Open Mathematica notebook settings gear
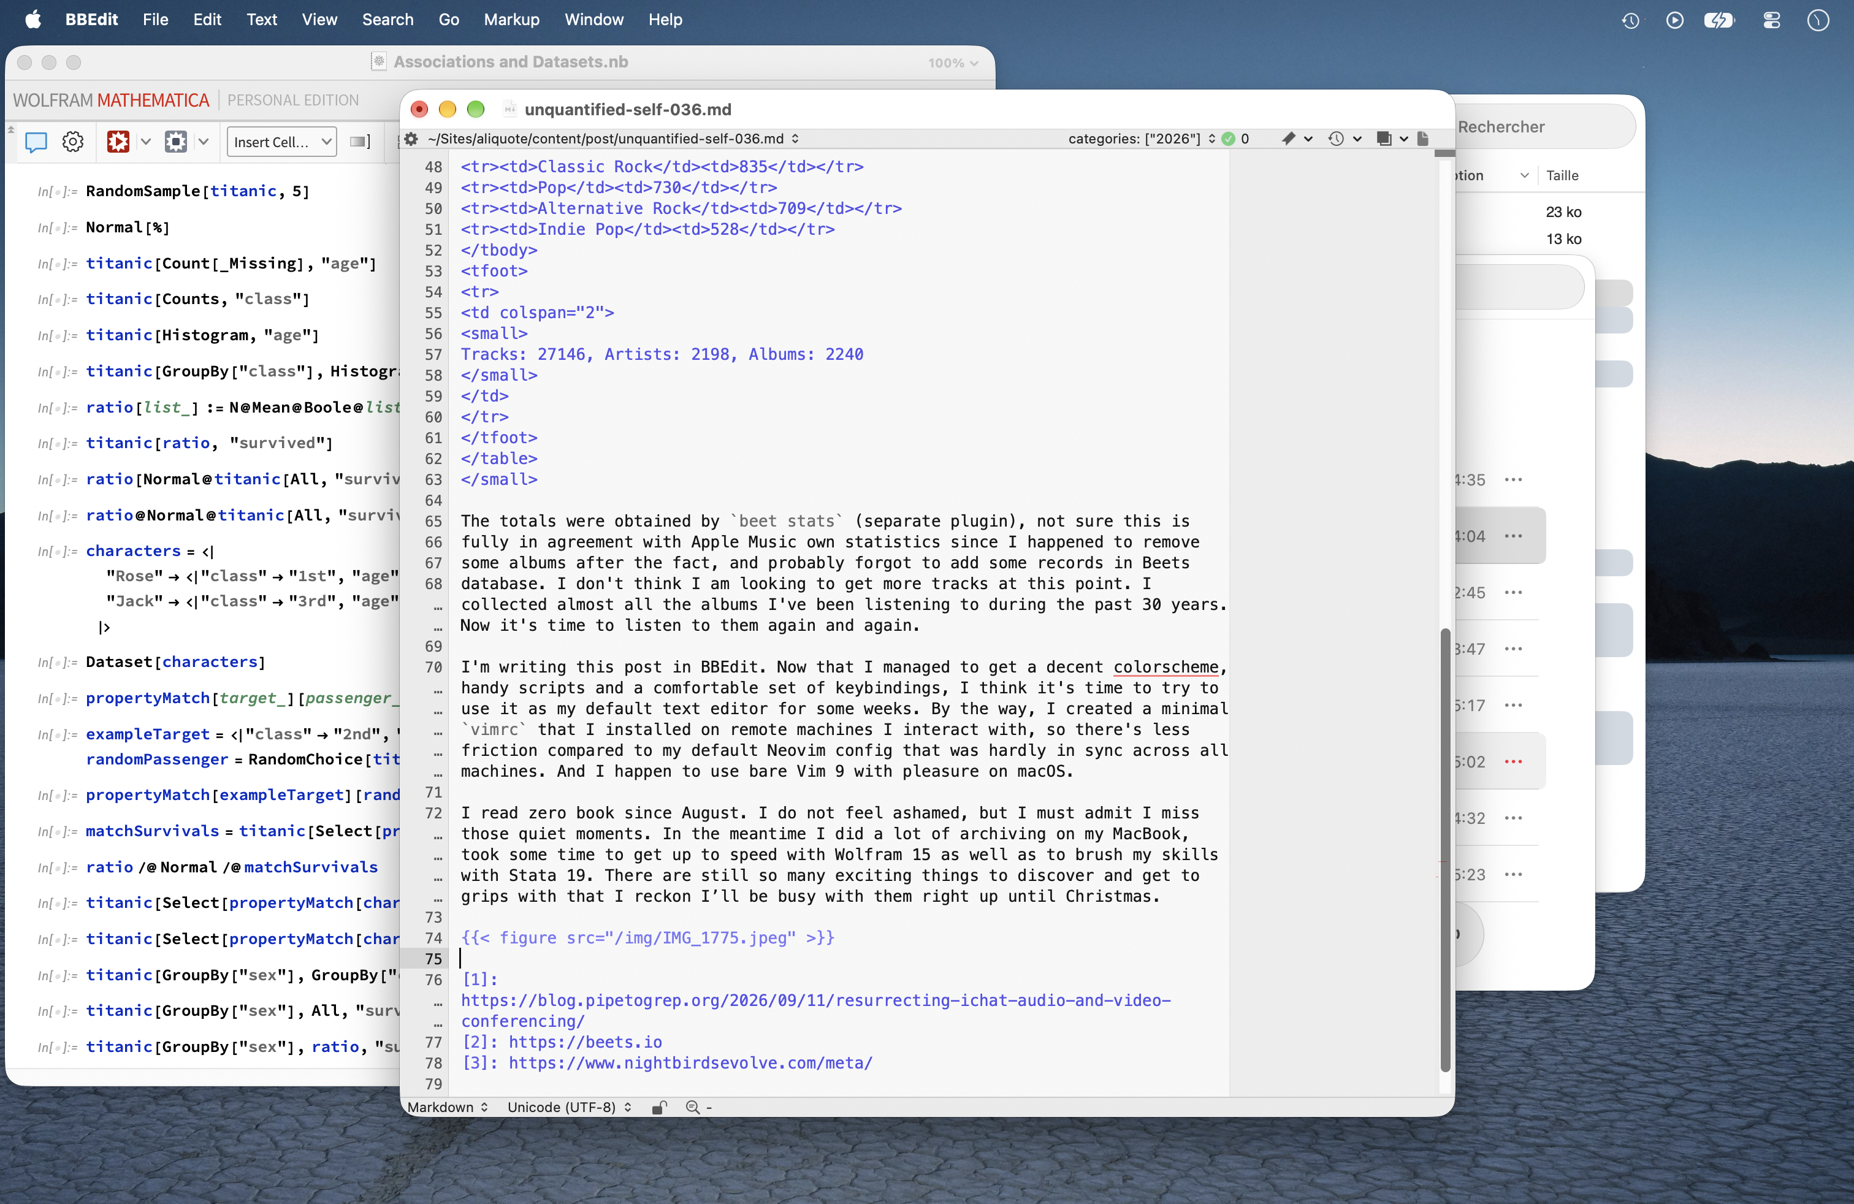Image resolution: width=1854 pixels, height=1204 pixels. pos(73,142)
